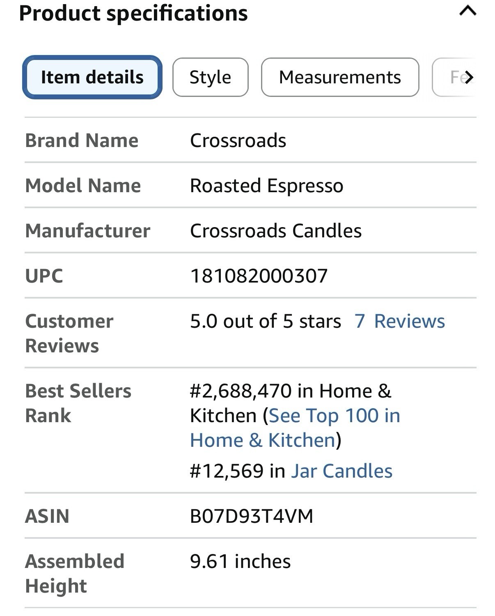Click the #2,688,470 in Home & Kitchen rank text
Viewport: 495px width, 616px height.
click(291, 403)
